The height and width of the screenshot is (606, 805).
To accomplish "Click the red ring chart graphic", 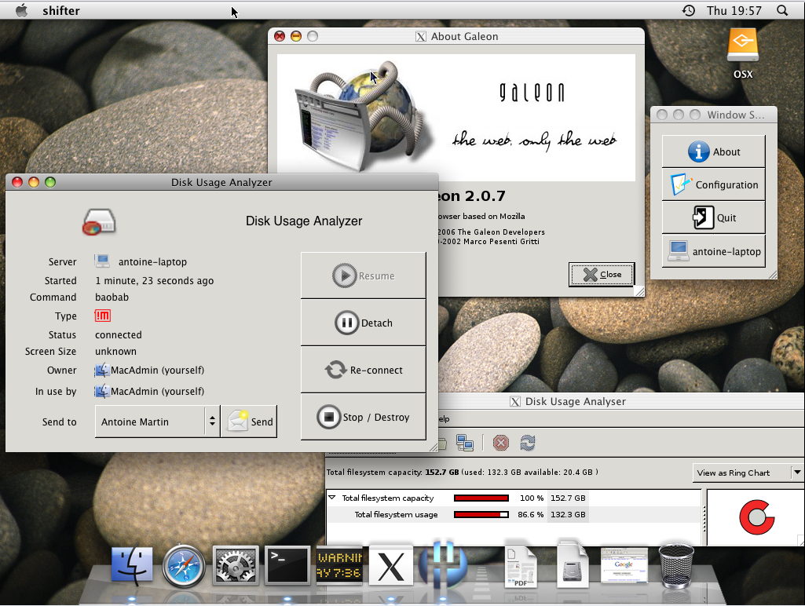I will click(x=756, y=517).
